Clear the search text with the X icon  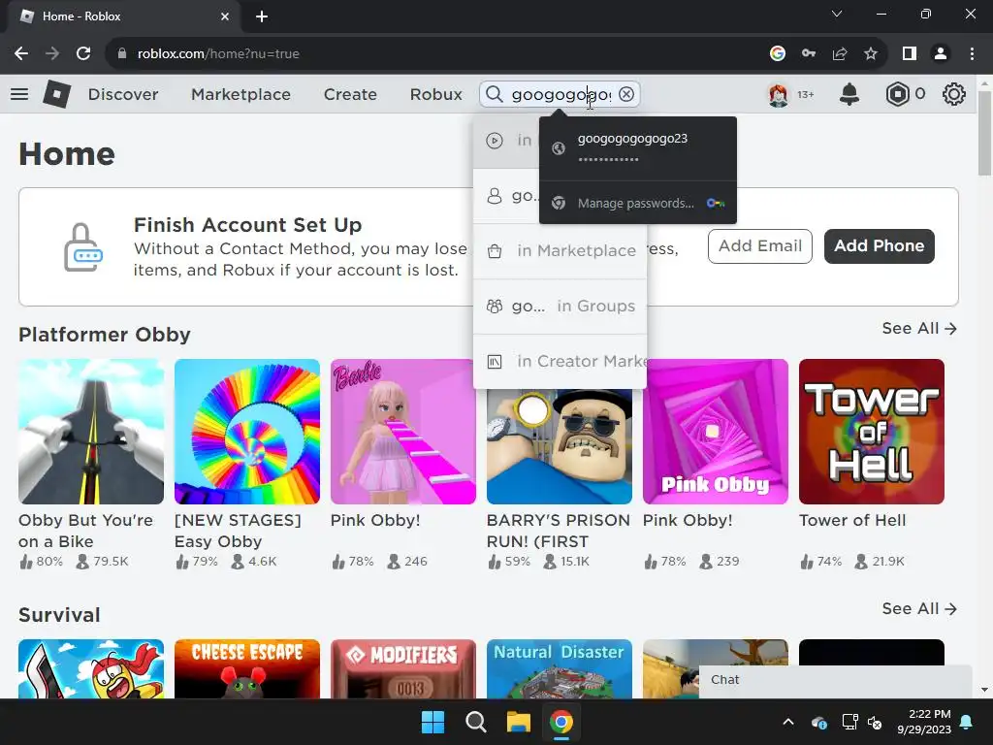point(626,94)
